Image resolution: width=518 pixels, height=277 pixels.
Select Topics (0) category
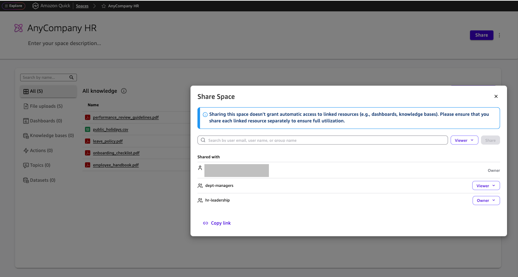(x=37, y=165)
